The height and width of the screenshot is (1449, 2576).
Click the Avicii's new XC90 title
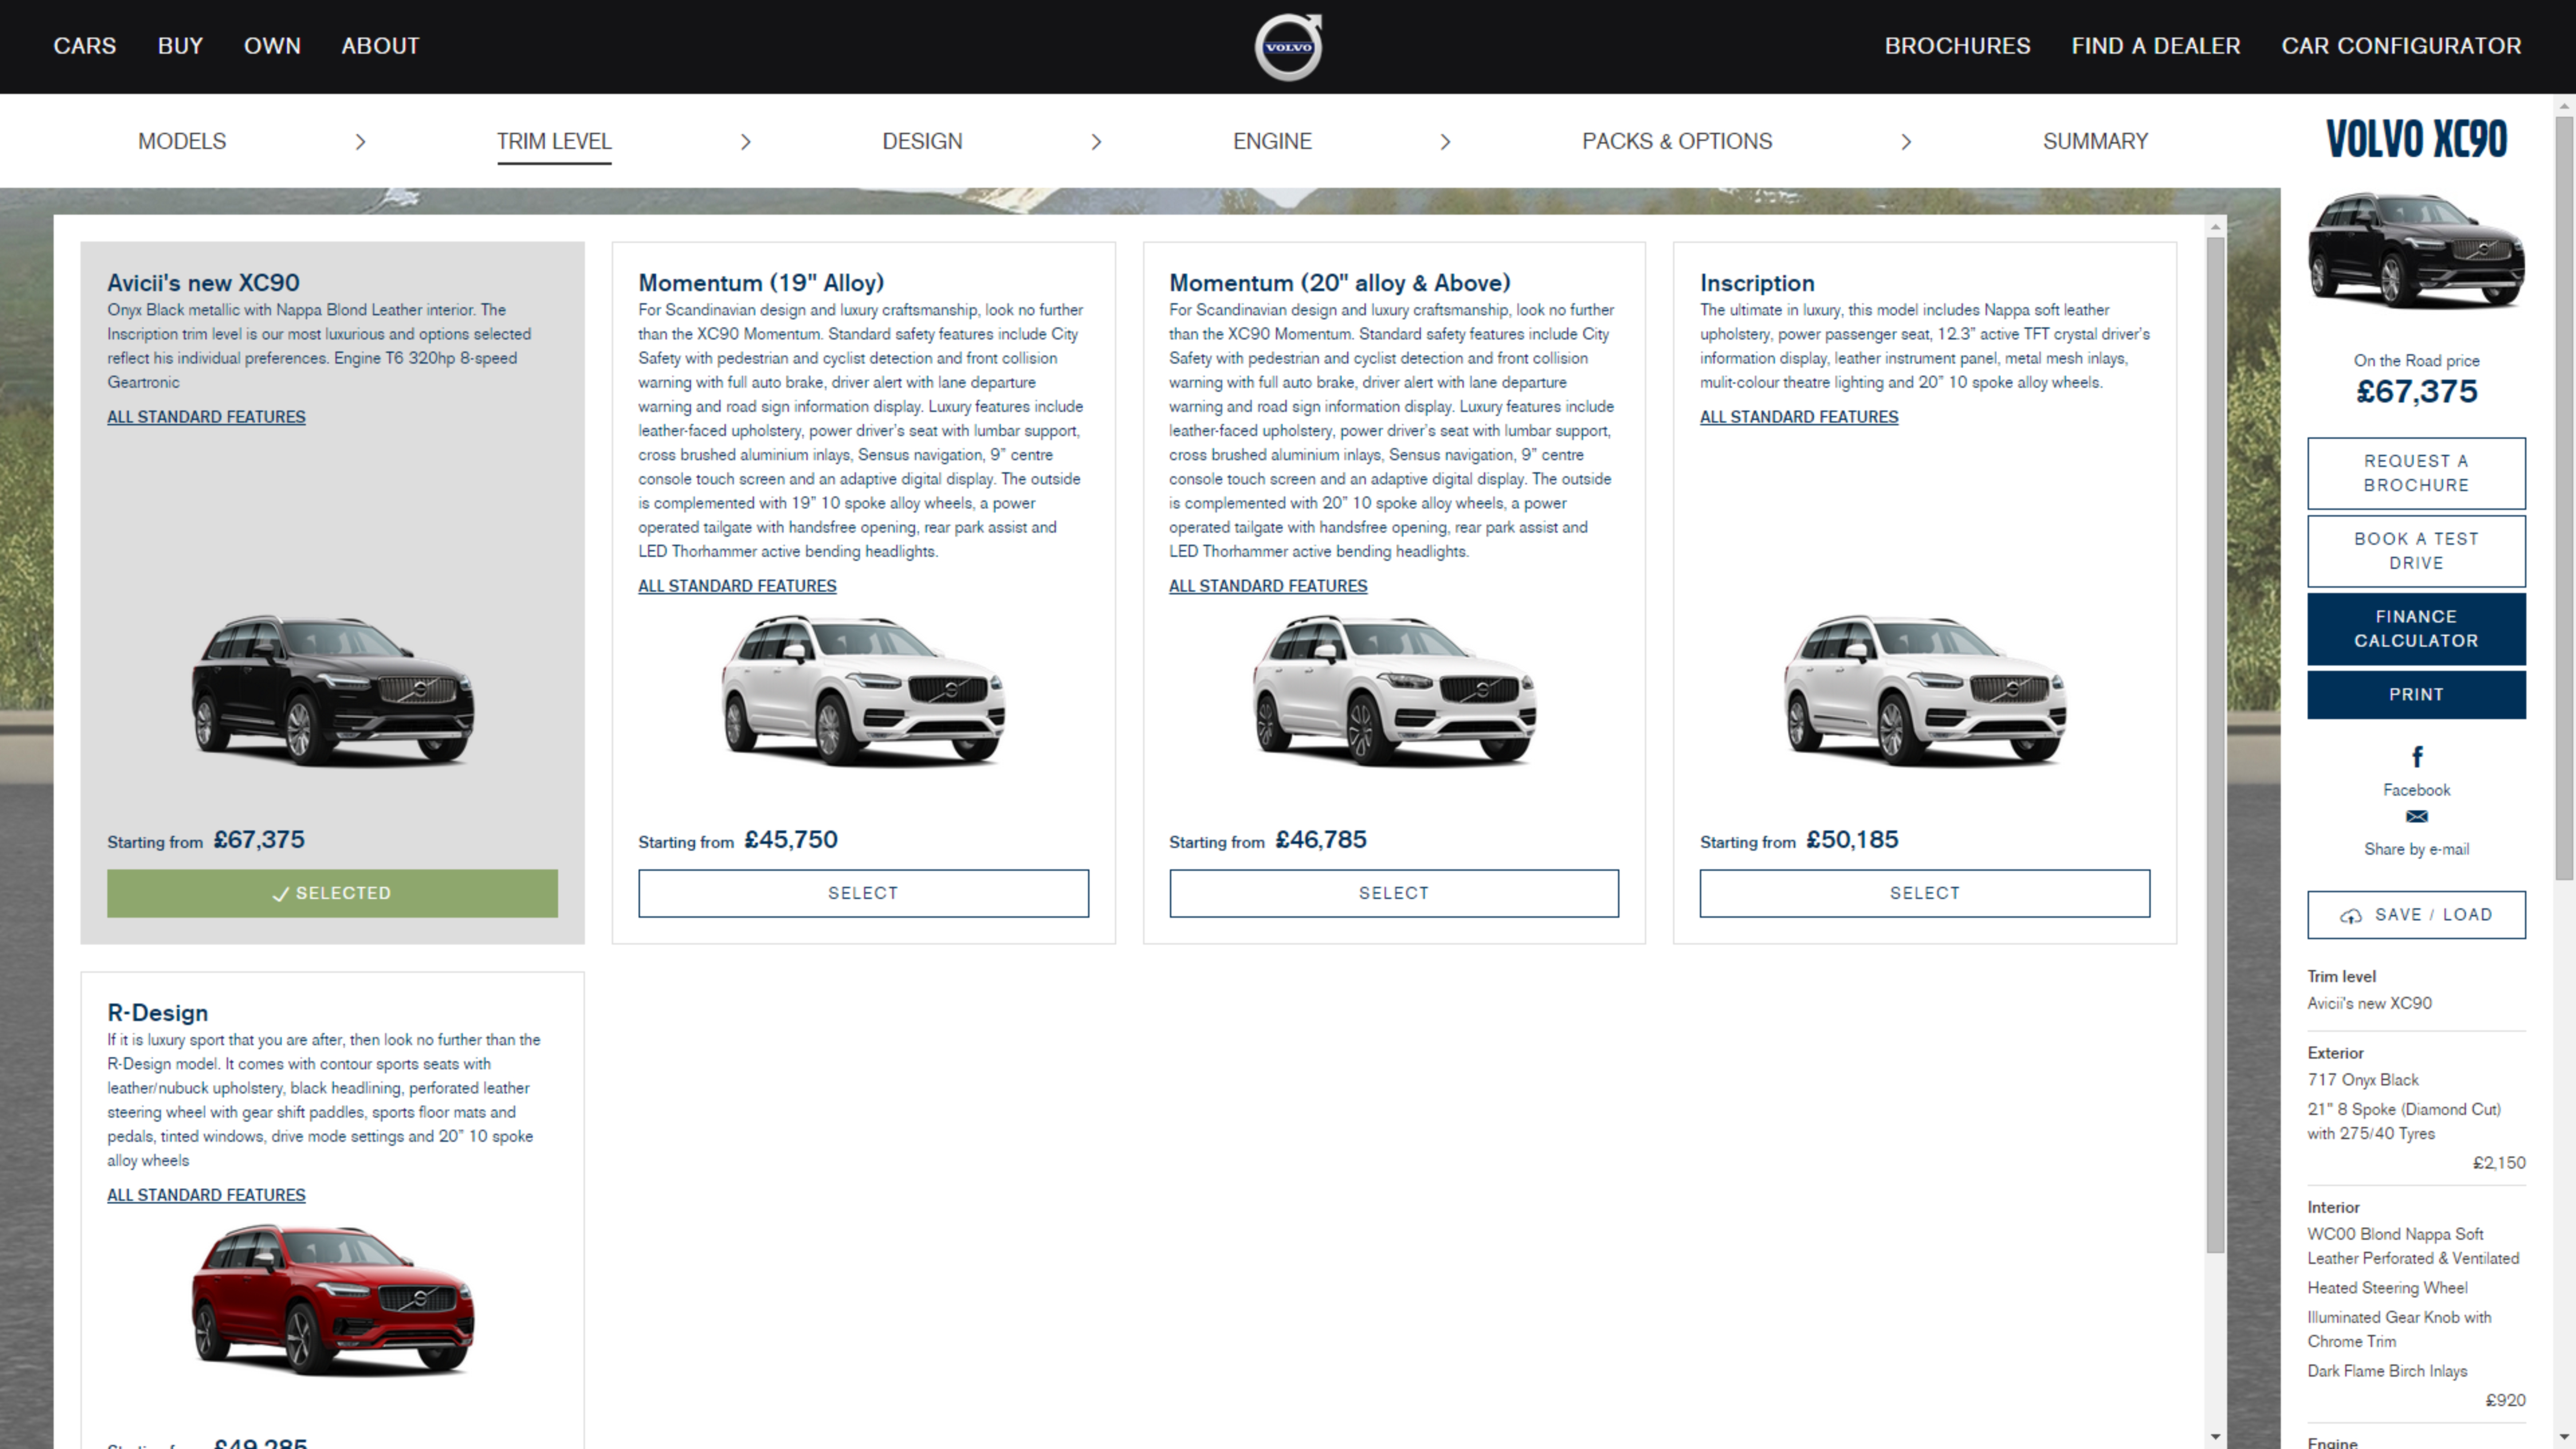tap(203, 283)
